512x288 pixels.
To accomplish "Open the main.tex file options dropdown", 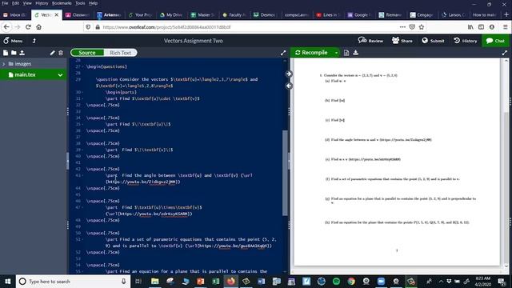I will [60, 74].
